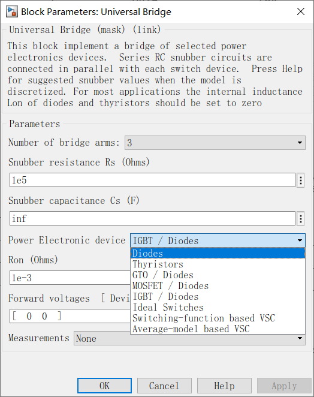Choose GTO / Diodes option

[x=218, y=275]
